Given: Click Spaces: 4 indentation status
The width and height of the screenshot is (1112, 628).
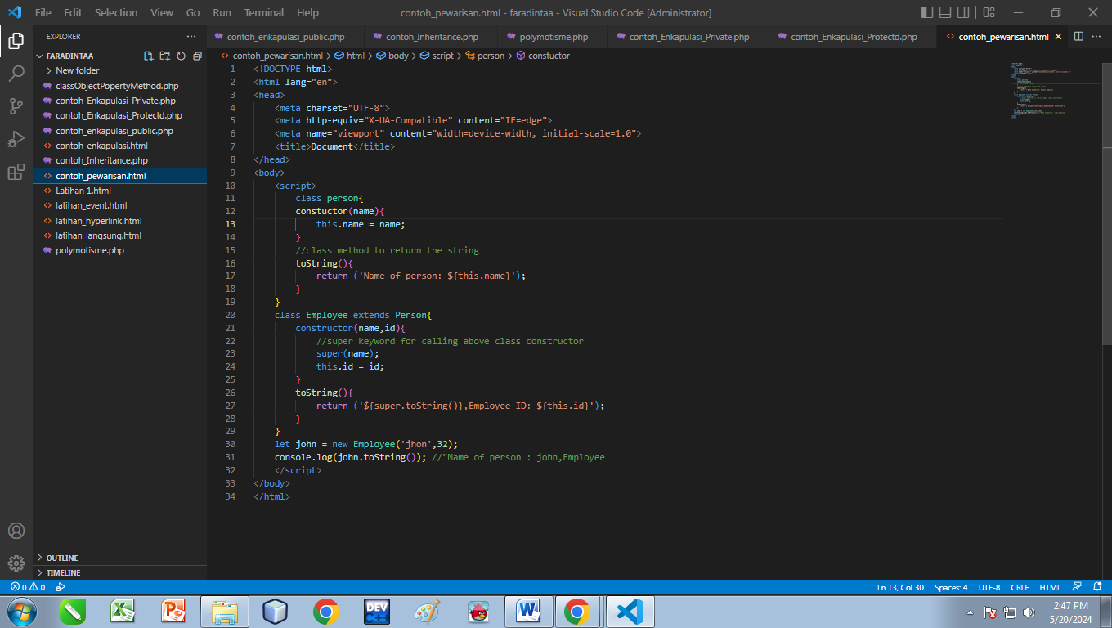Looking at the screenshot, I should [x=951, y=587].
